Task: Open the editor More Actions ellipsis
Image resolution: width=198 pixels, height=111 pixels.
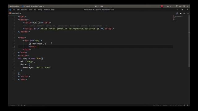Action: tap(188, 13)
